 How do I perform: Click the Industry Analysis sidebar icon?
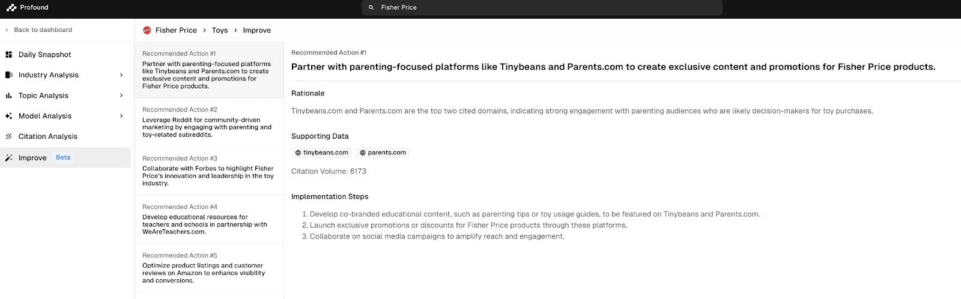[x=9, y=75]
